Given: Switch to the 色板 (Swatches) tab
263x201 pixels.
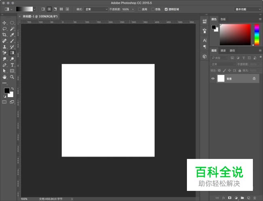Looking at the screenshot, I should pos(223,19).
